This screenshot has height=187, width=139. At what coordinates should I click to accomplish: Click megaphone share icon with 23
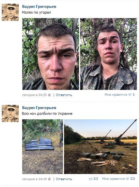pos(90,179)
